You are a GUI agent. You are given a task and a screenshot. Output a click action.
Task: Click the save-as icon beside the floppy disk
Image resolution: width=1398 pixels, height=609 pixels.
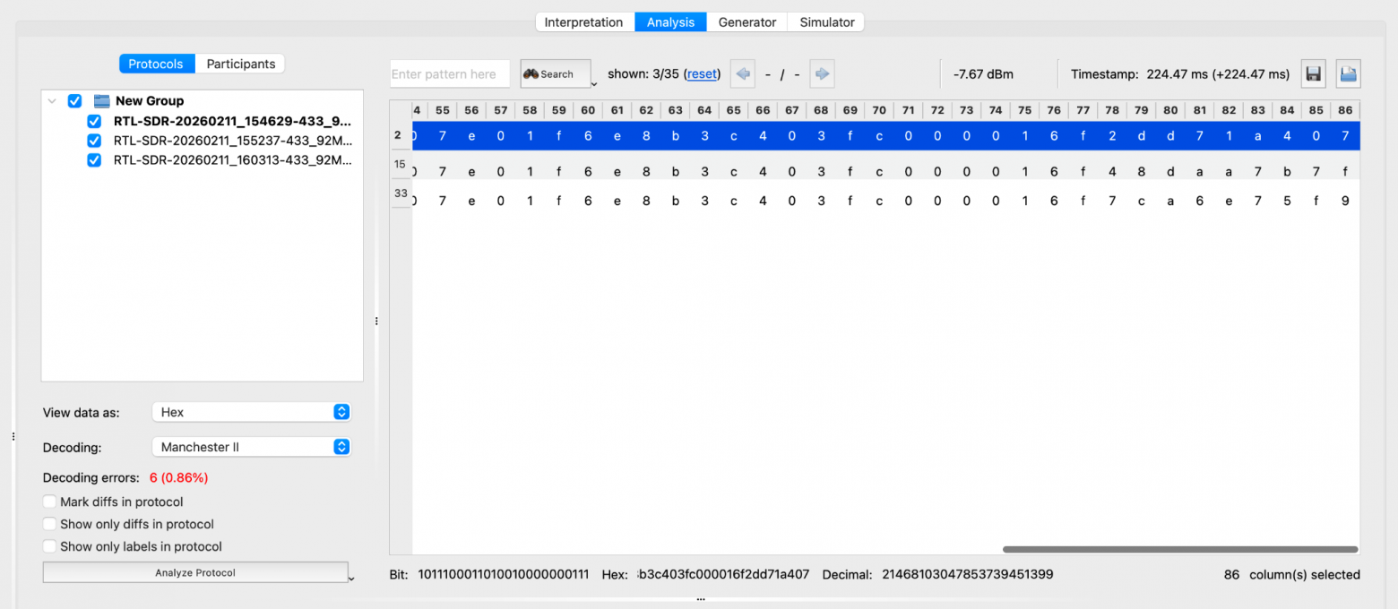click(x=1349, y=74)
